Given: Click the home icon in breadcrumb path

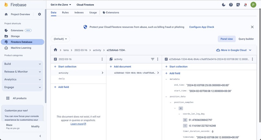Looking at the screenshot, I should [55, 50].
